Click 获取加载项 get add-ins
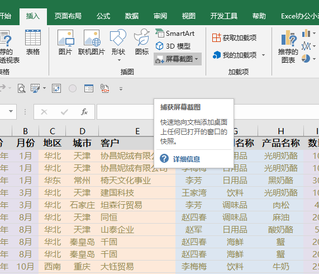This screenshot has height=274, width=319. click(234, 37)
